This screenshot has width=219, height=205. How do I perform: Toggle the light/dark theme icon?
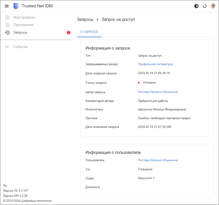[x=196, y=6]
